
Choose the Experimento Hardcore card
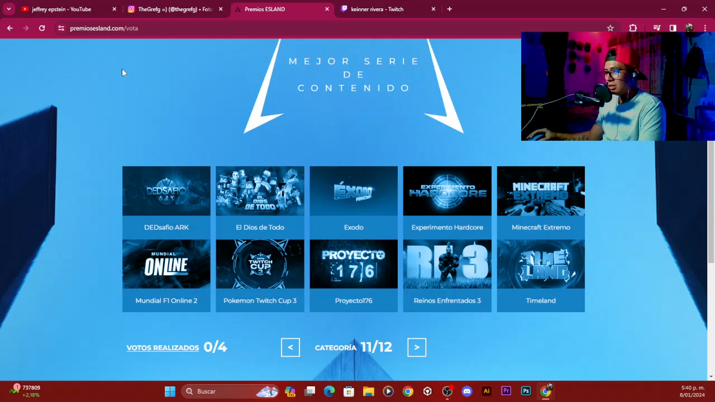tap(447, 202)
